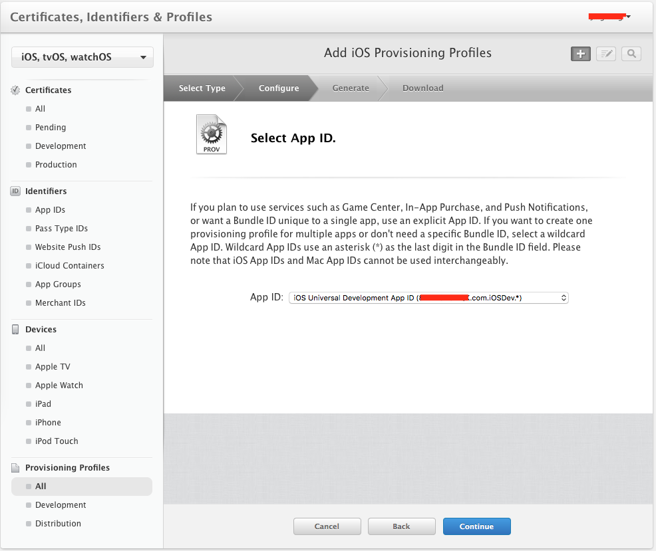Select iPod Touch under Devices
656x551 pixels.
tap(57, 441)
